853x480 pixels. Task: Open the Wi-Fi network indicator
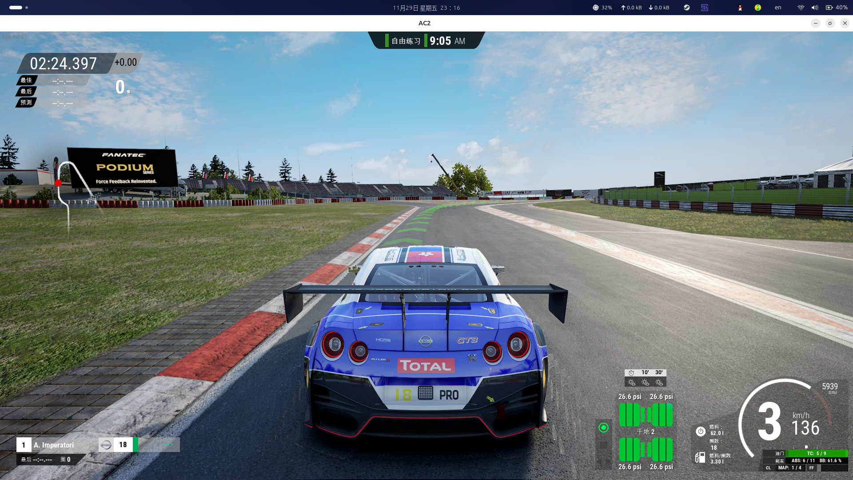point(801,8)
